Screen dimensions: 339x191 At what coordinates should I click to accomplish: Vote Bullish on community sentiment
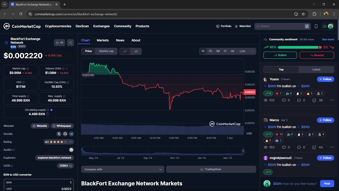click(x=280, y=55)
